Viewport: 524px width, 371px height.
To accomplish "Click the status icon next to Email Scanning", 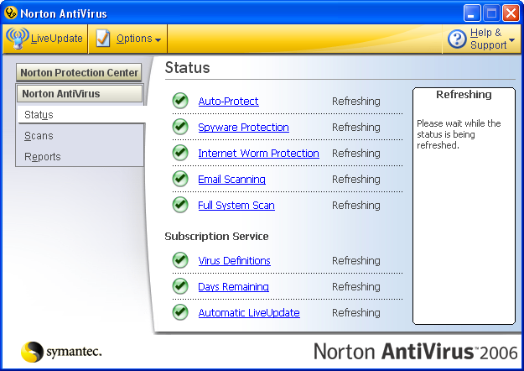I will coord(180,180).
